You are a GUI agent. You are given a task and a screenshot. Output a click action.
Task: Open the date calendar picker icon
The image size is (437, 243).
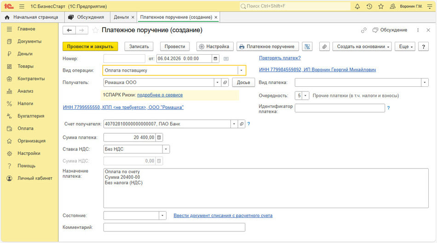(x=215, y=58)
